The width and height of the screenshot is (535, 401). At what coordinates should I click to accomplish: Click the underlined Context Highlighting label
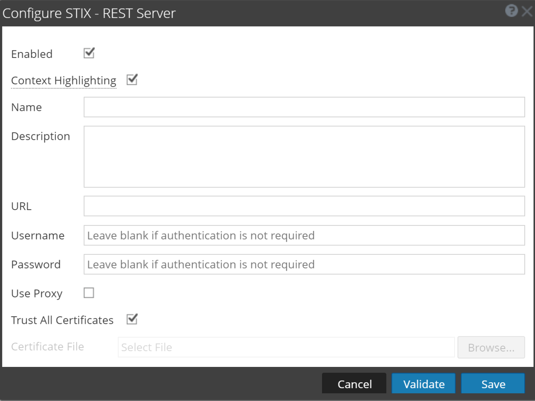[x=64, y=81]
